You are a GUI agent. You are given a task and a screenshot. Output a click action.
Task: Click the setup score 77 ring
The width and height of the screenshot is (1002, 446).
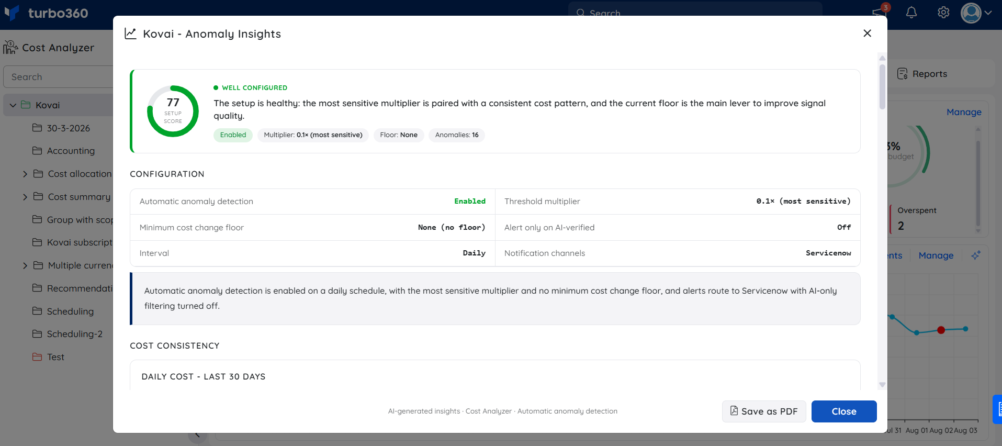click(x=173, y=111)
